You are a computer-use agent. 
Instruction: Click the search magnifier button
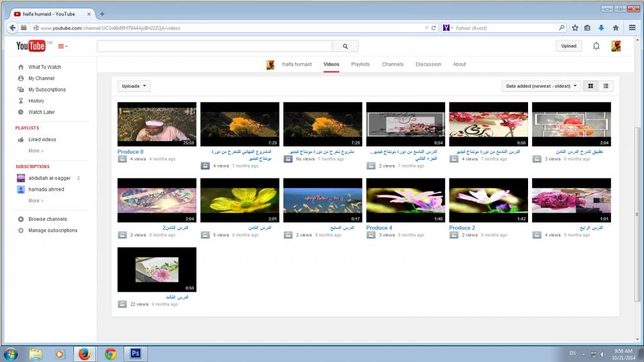click(345, 46)
